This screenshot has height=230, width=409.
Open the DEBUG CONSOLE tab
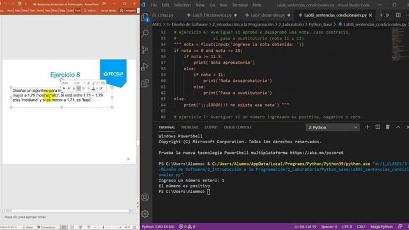tap(238, 127)
